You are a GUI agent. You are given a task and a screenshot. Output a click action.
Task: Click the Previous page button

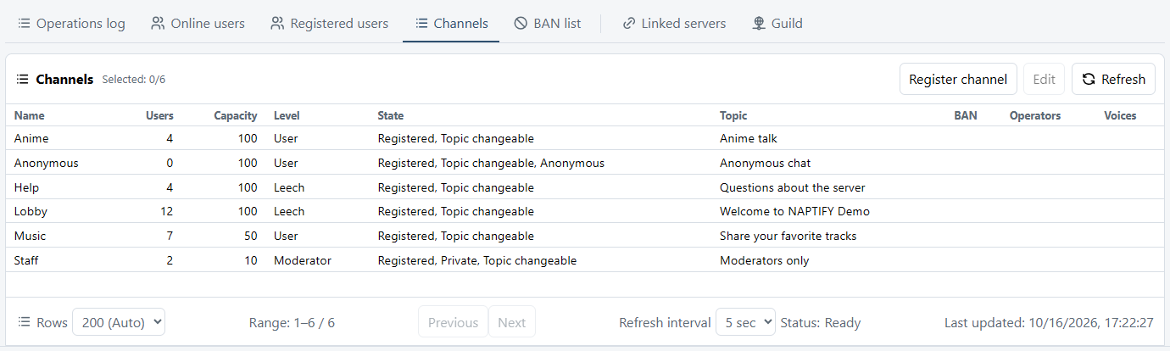[x=453, y=322]
